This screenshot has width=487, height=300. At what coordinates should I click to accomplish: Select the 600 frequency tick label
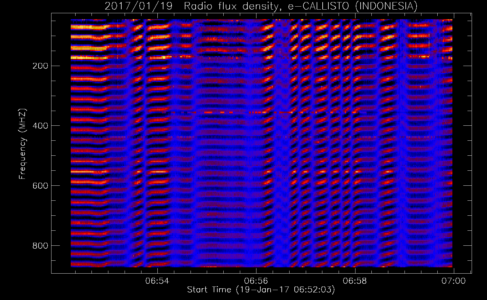pos(40,186)
